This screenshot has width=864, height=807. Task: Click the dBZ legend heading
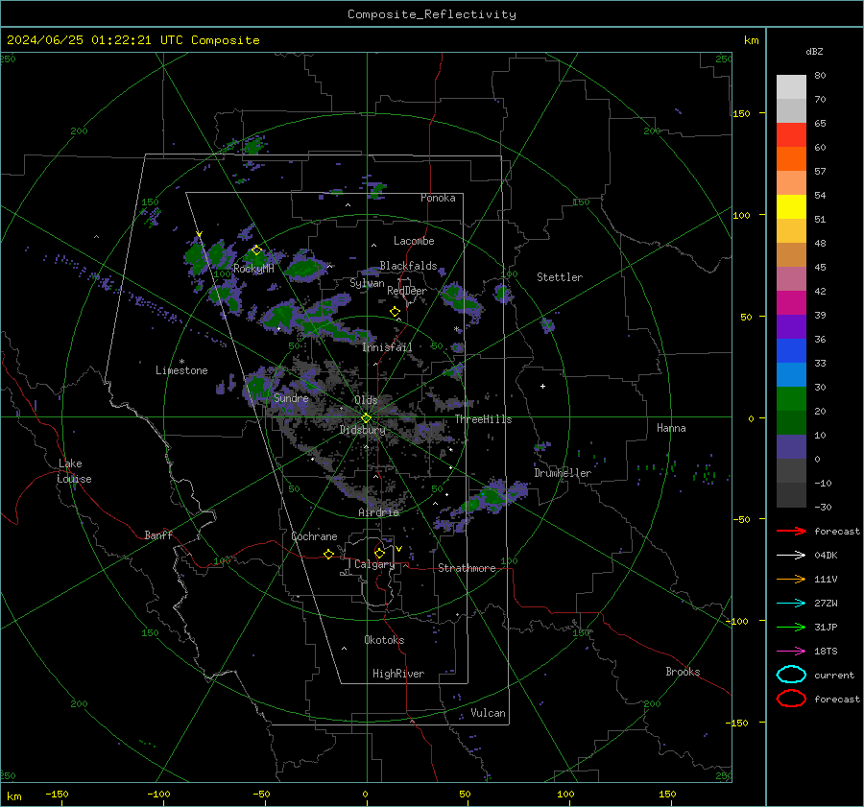(814, 52)
